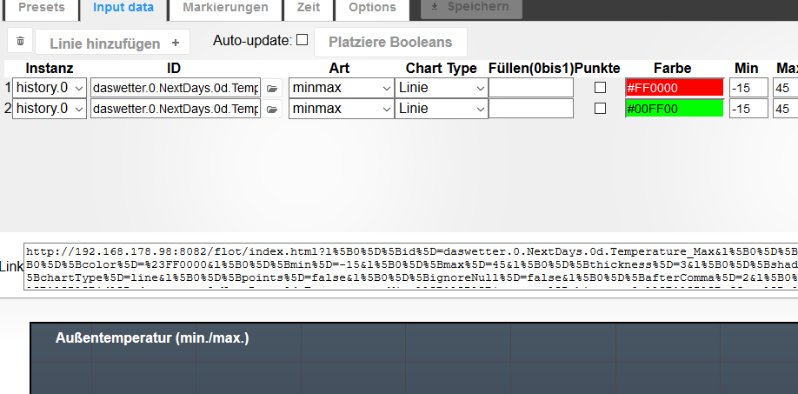Click the plus icon on Linie hinzufügen
This screenshot has width=798, height=394.
click(x=175, y=43)
